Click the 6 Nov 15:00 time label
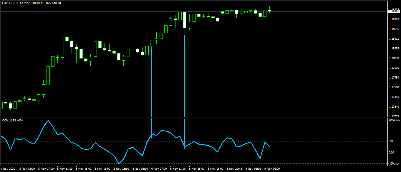 197,169
